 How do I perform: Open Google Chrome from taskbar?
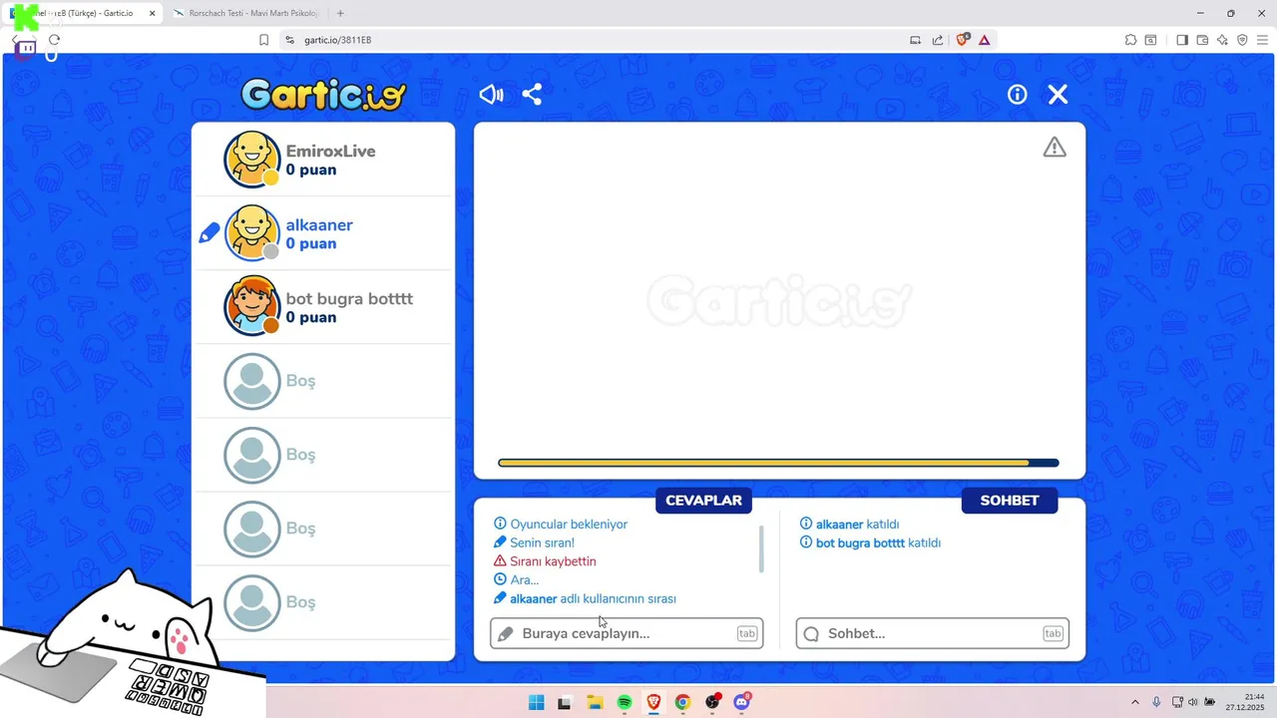click(x=682, y=702)
